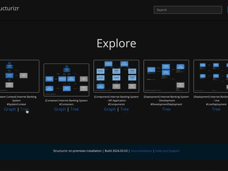Viewport: 228px width, 171px height.
Task: Open the Documentation link in footer
Action: point(141,151)
